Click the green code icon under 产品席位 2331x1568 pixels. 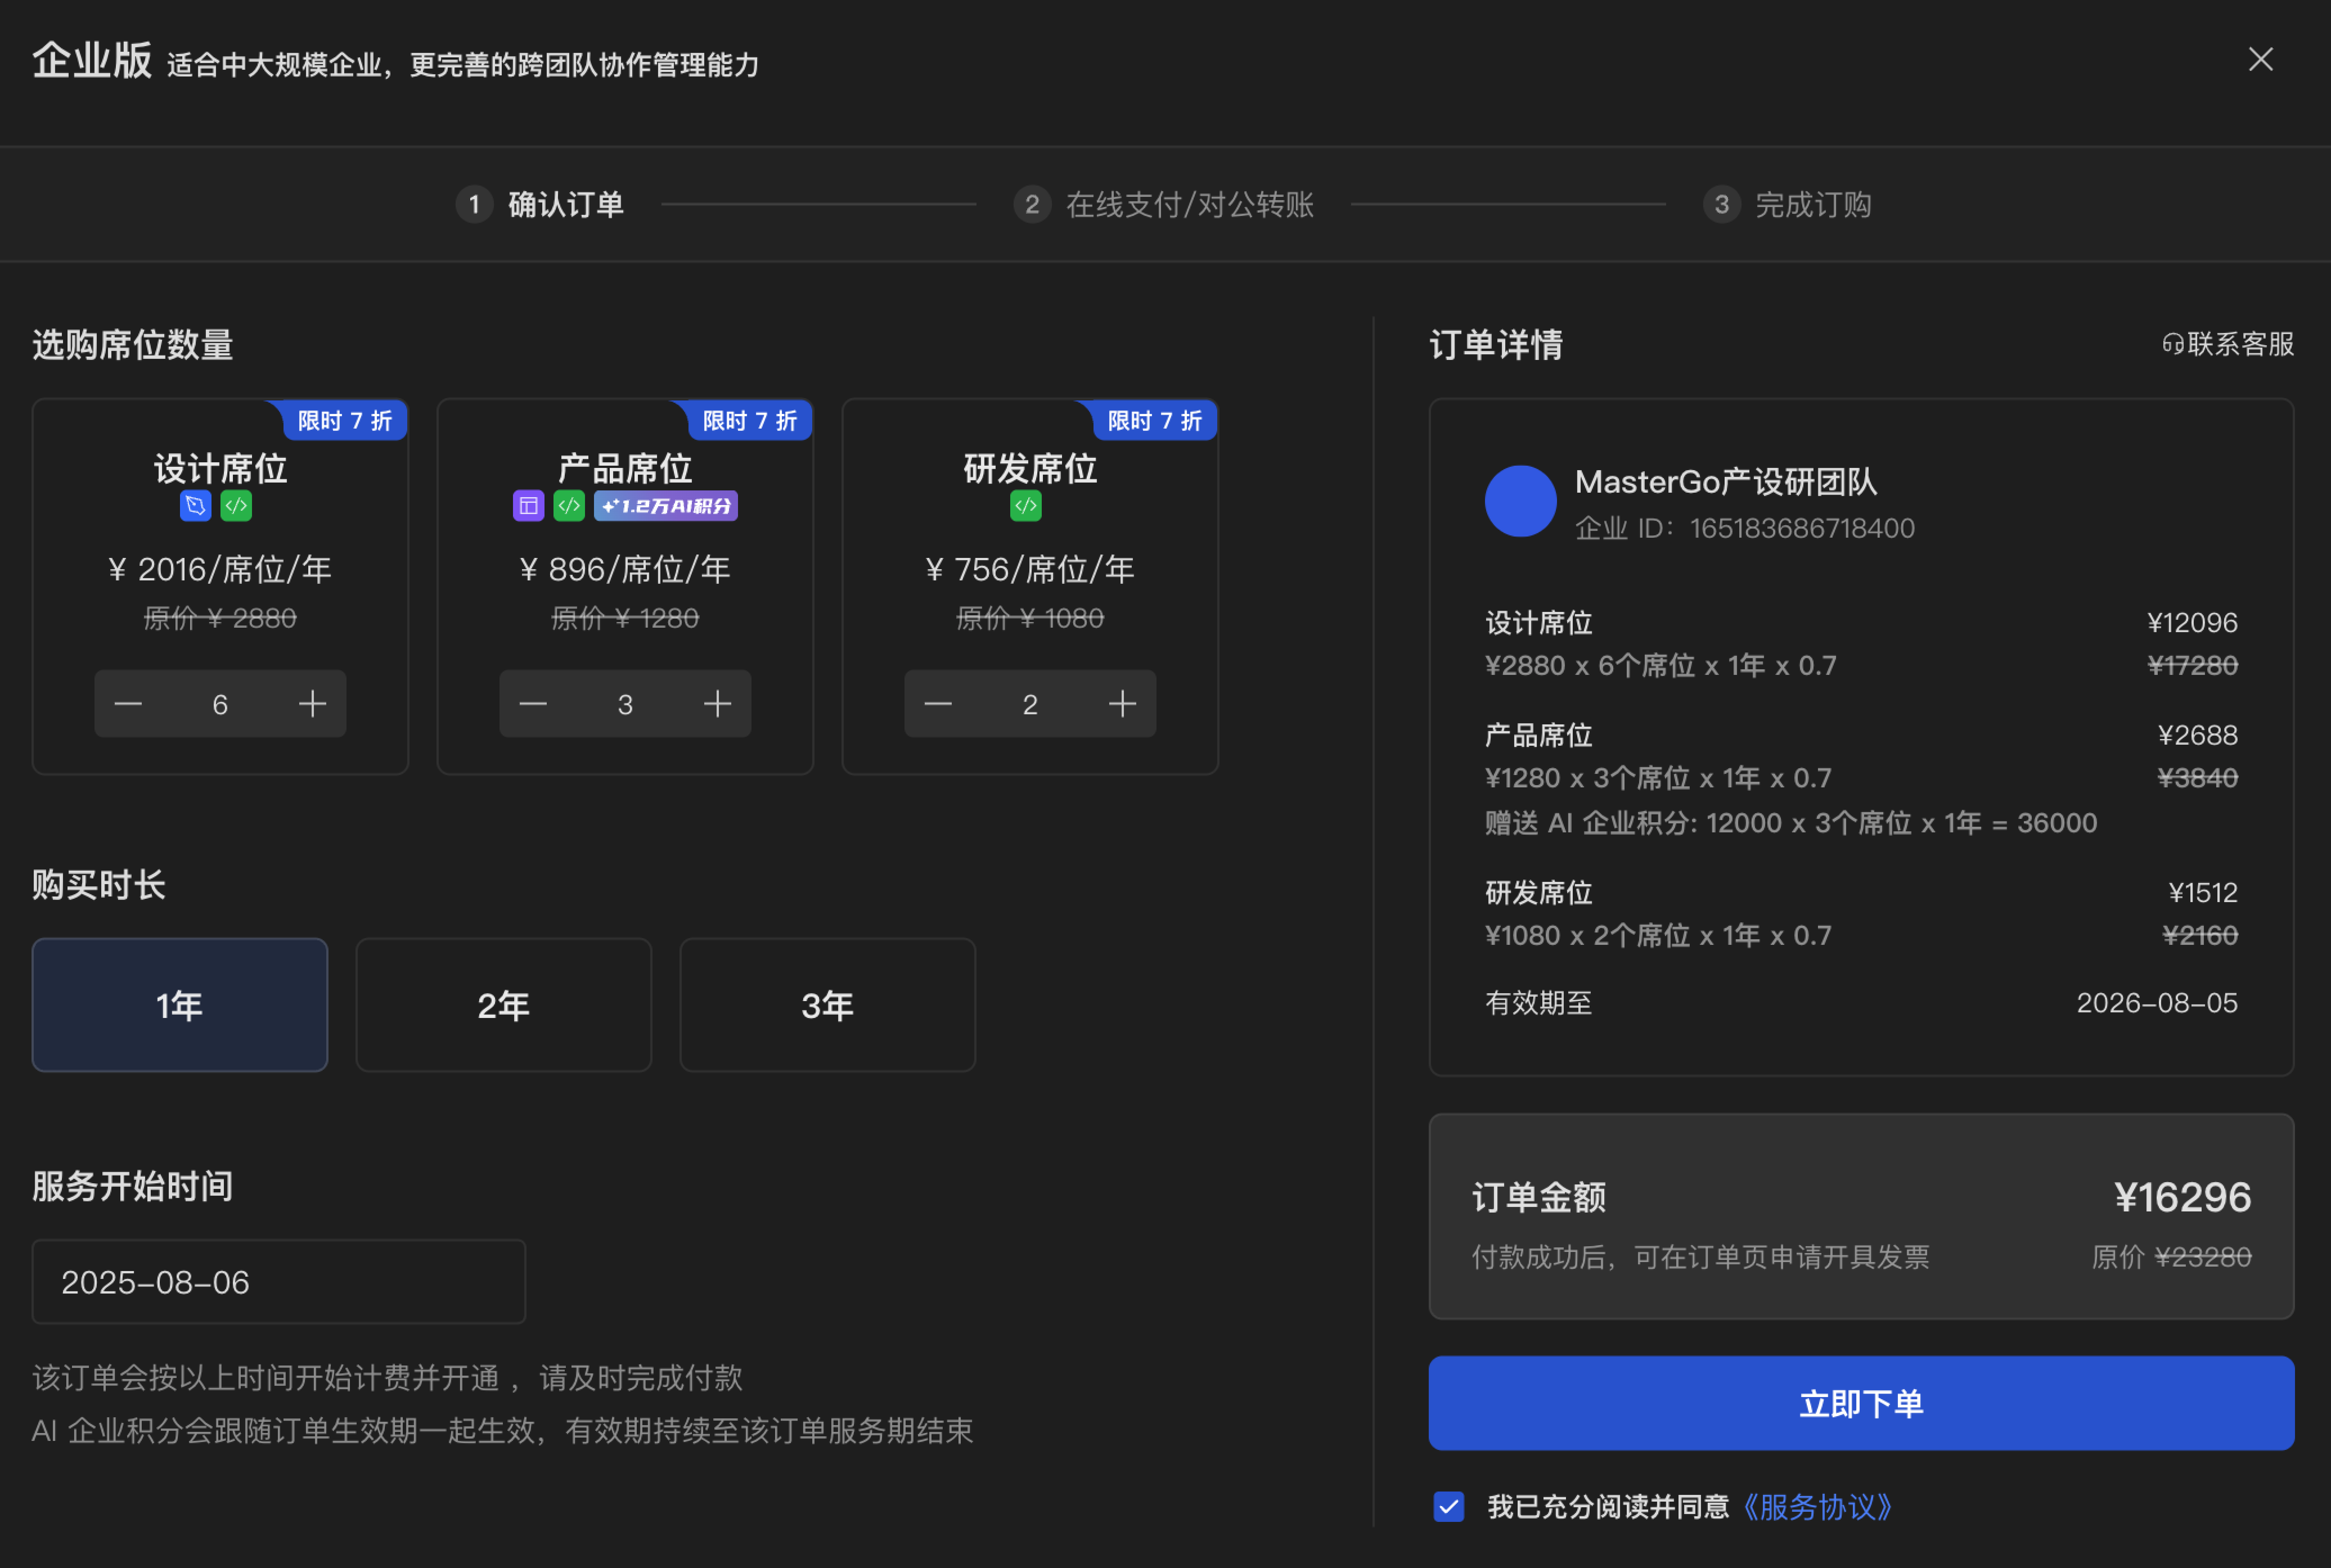(x=569, y=506)
